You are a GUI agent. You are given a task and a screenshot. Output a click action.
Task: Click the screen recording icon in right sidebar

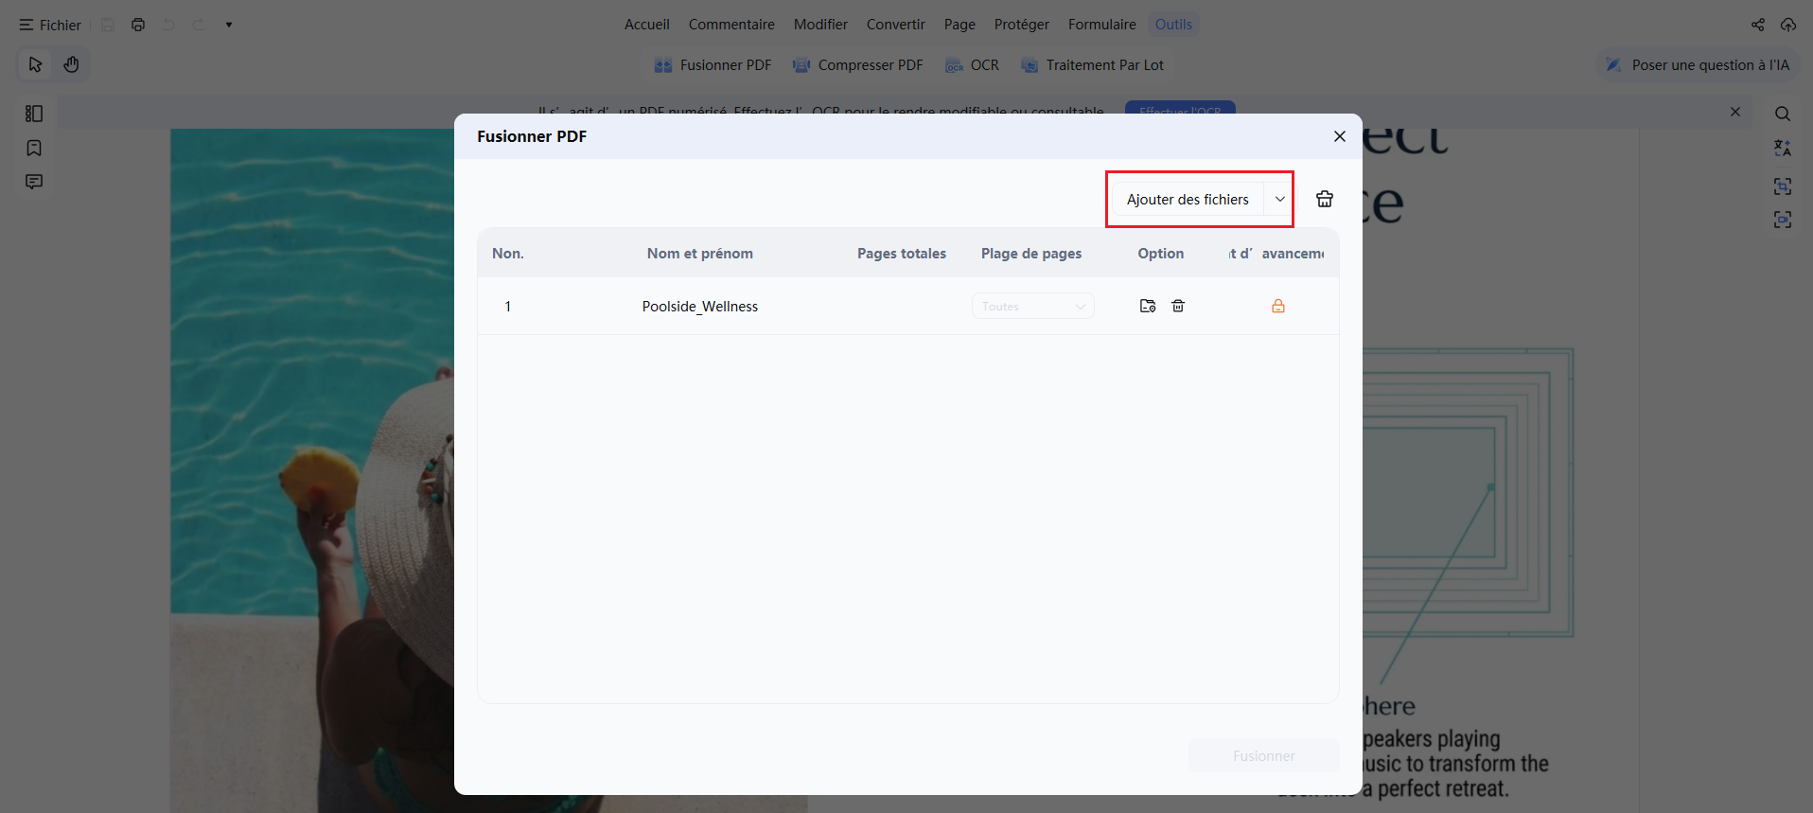[1783, 220]
